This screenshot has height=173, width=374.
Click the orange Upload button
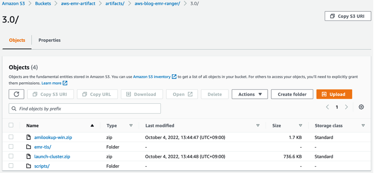[x=334, y=94]
